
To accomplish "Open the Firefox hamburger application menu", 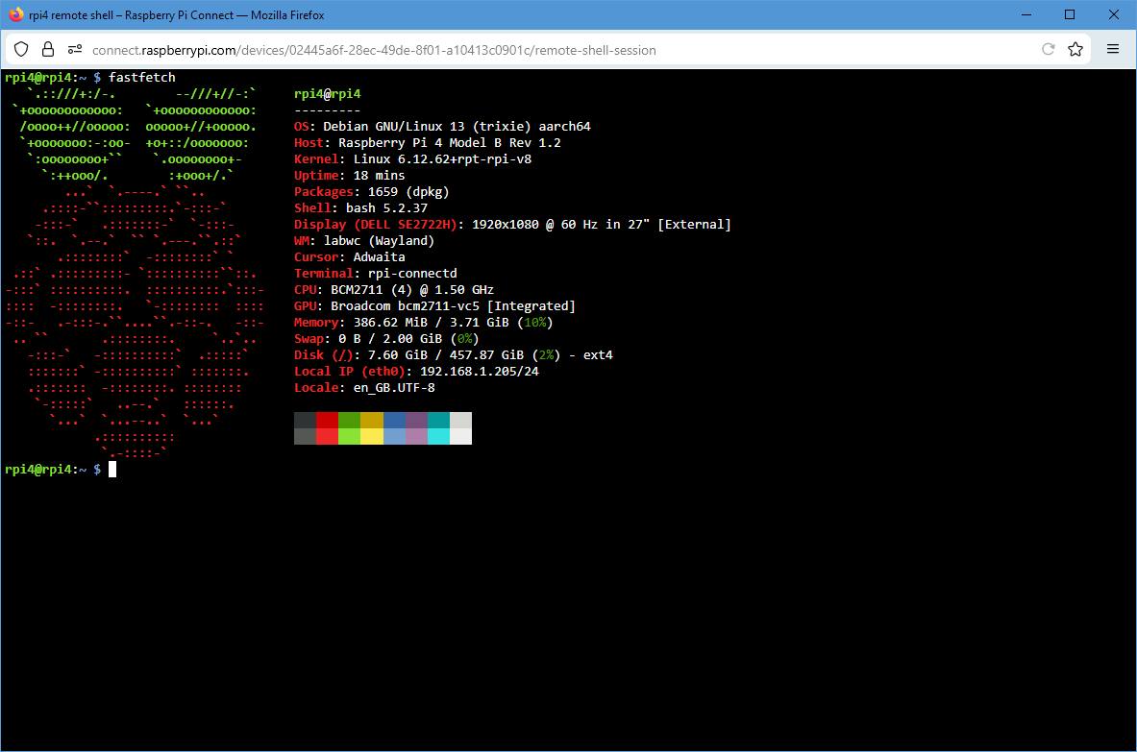I will (x=1113, y=49).
